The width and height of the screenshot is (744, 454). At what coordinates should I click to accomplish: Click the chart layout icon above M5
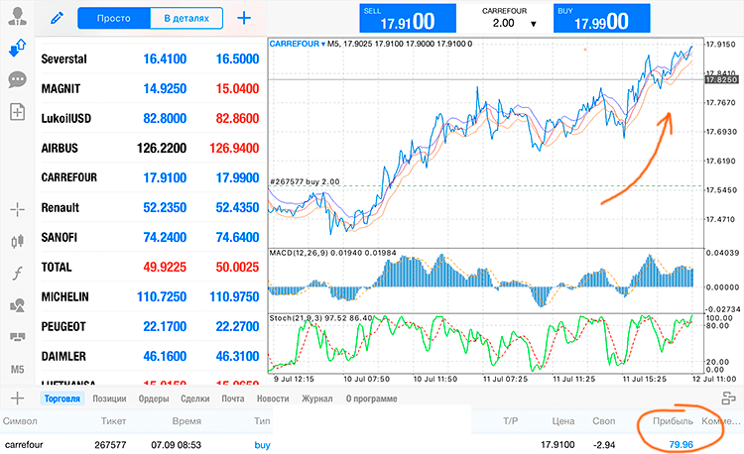pos(18,337)
